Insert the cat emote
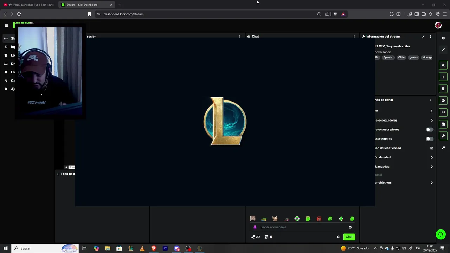This screenshot has height=253, width=450. click(275, 219)
